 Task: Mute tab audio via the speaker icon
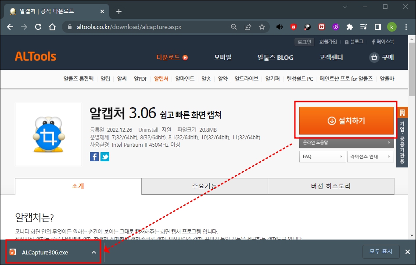pos(280,27)
